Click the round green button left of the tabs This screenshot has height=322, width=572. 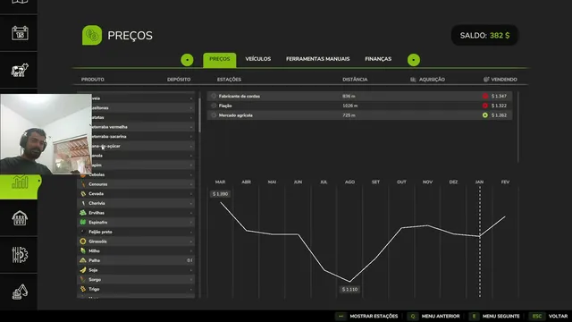[x=187, y=60]
